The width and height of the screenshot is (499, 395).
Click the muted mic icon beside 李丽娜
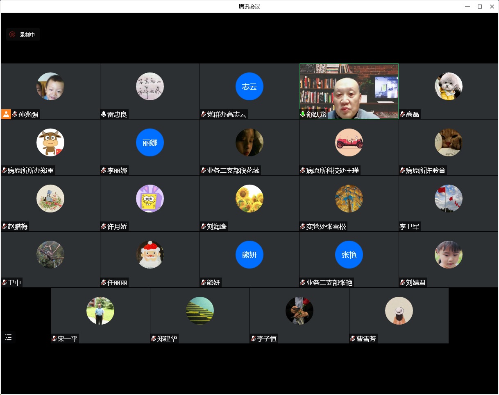pyautogui.click(x=104, y=170)
